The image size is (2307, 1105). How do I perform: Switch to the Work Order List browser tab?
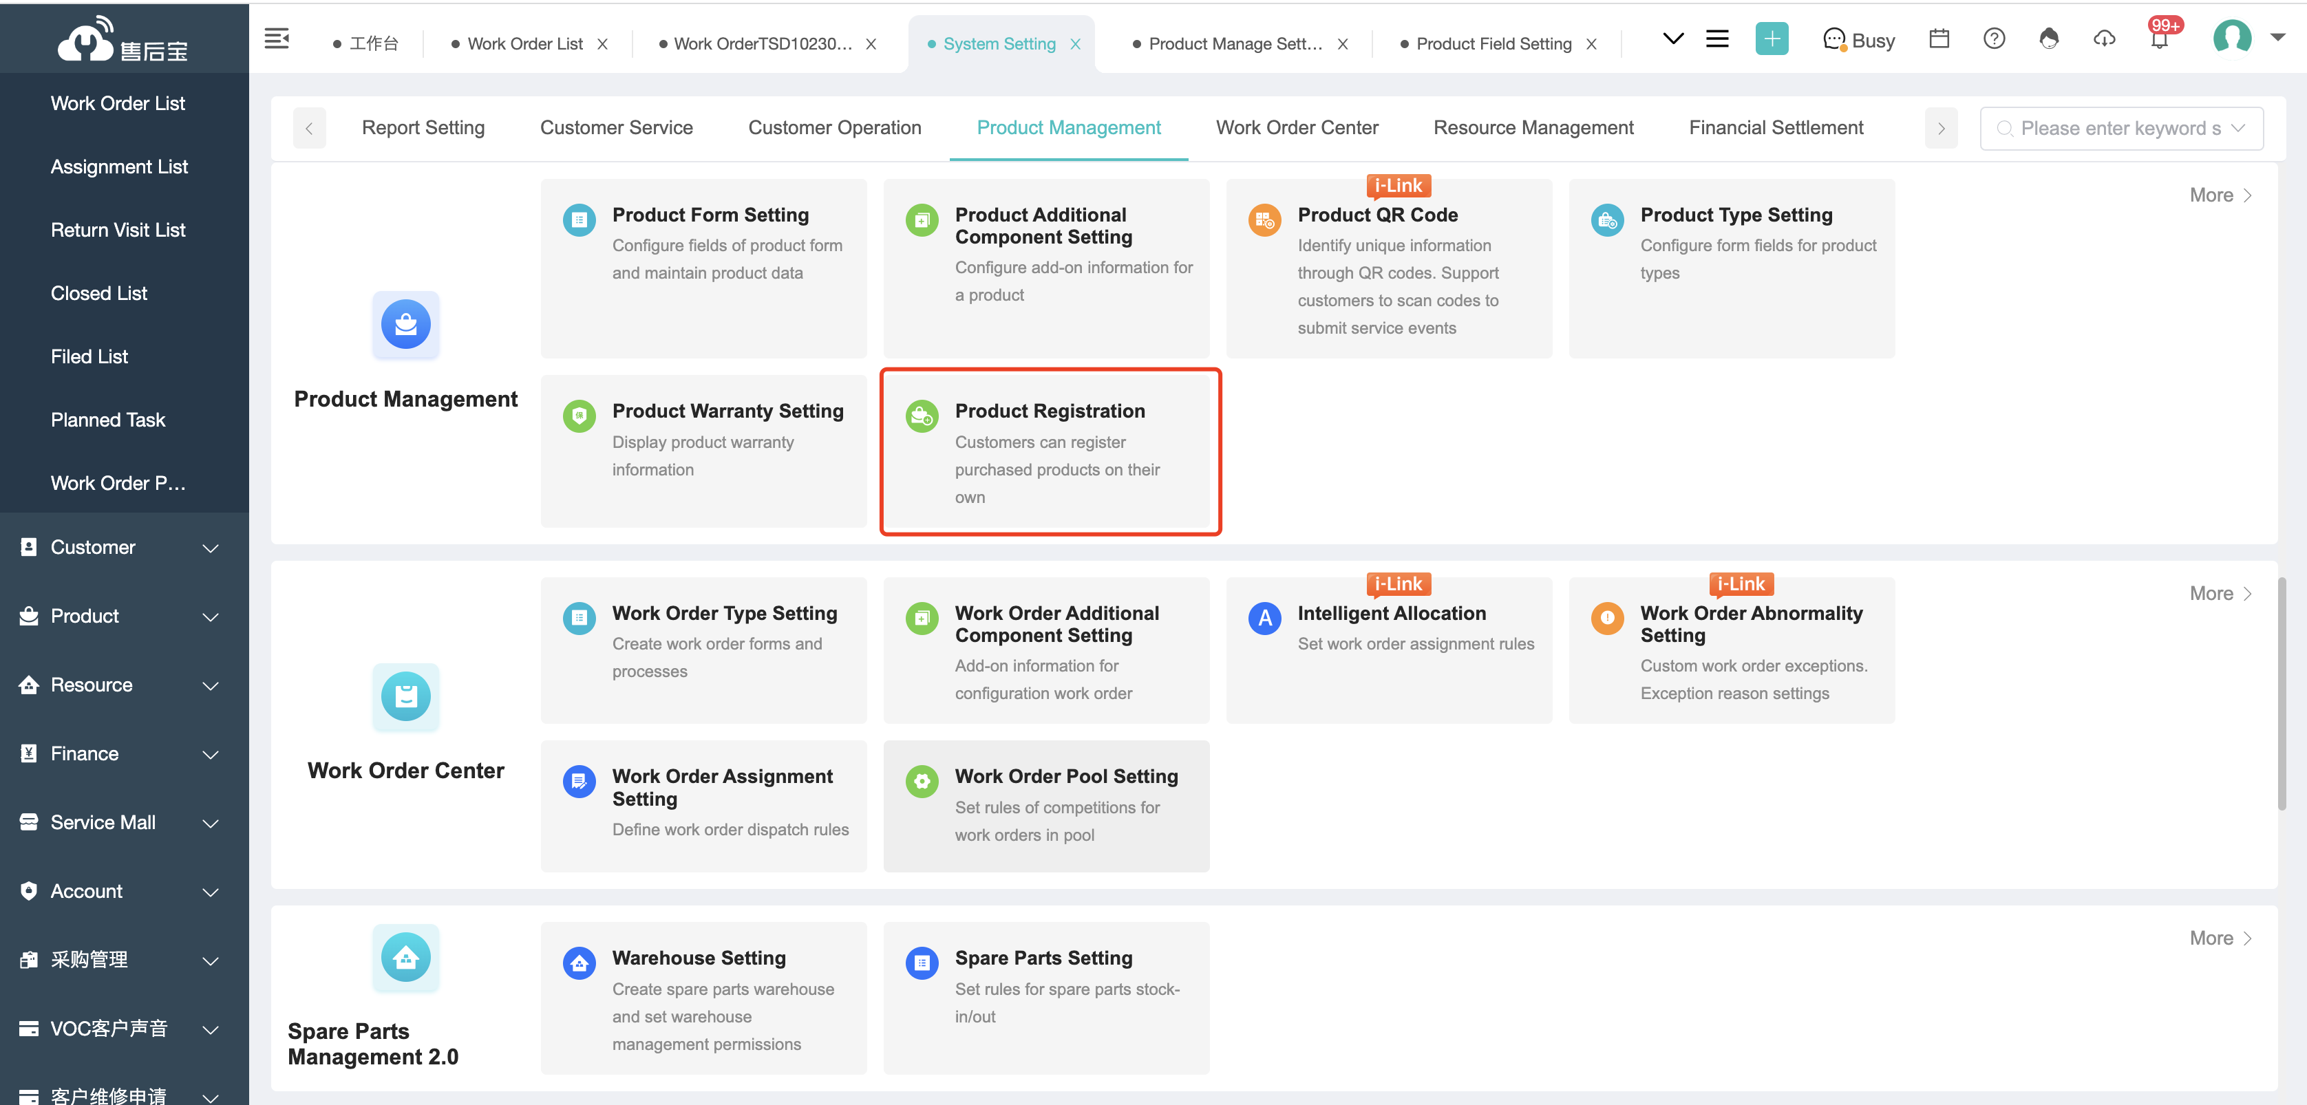(x=525, y=44)
